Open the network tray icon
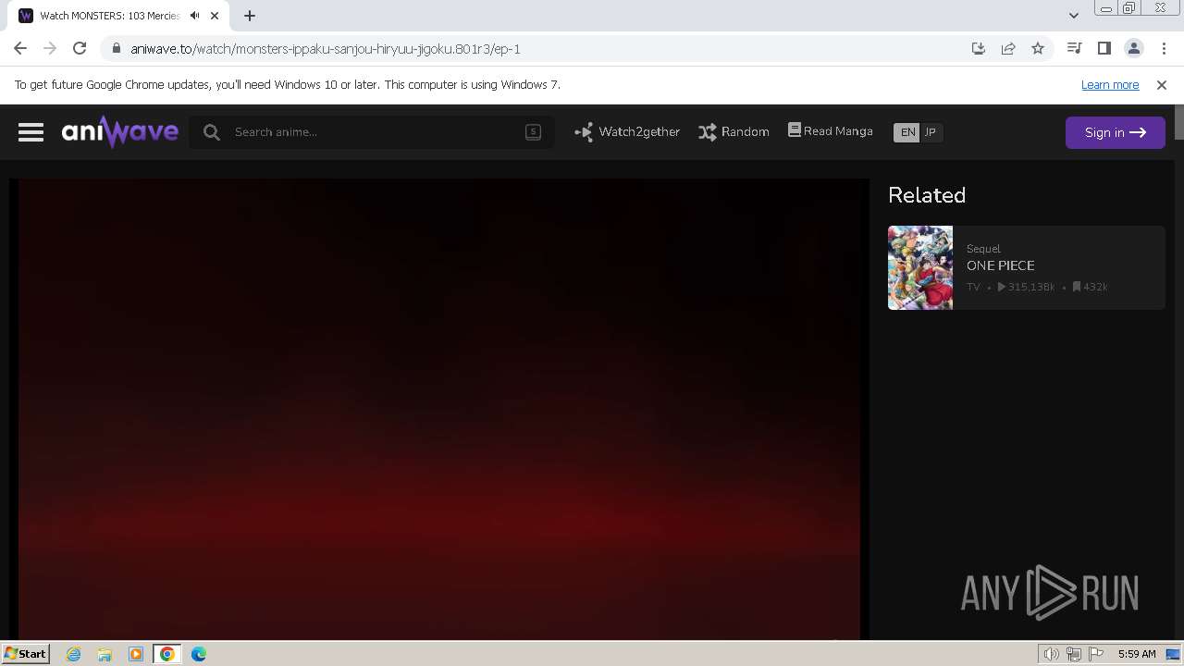This screenshot has width=1184, height=666. 1074,654
